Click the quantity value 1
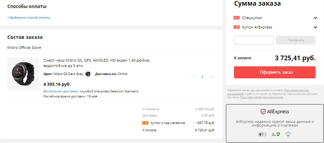The width and height of the screenshot is (324, 143). click(202, 77)
